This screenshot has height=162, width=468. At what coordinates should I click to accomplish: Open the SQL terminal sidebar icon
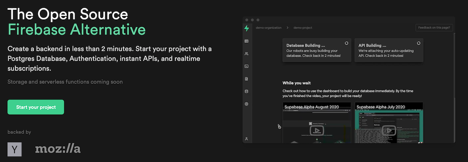tap(246, 66)
